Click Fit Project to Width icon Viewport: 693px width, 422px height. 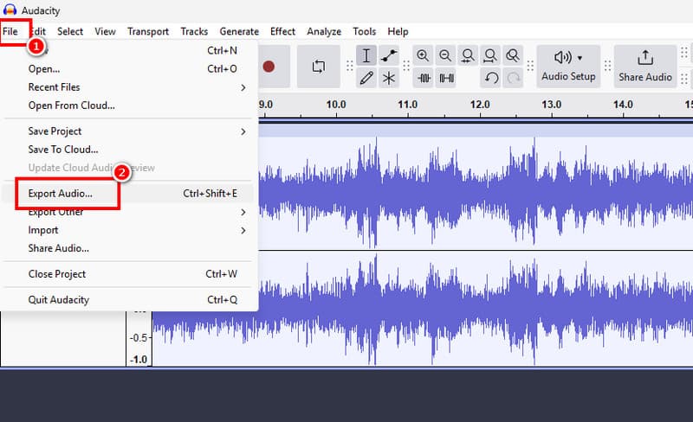[490, 56]
